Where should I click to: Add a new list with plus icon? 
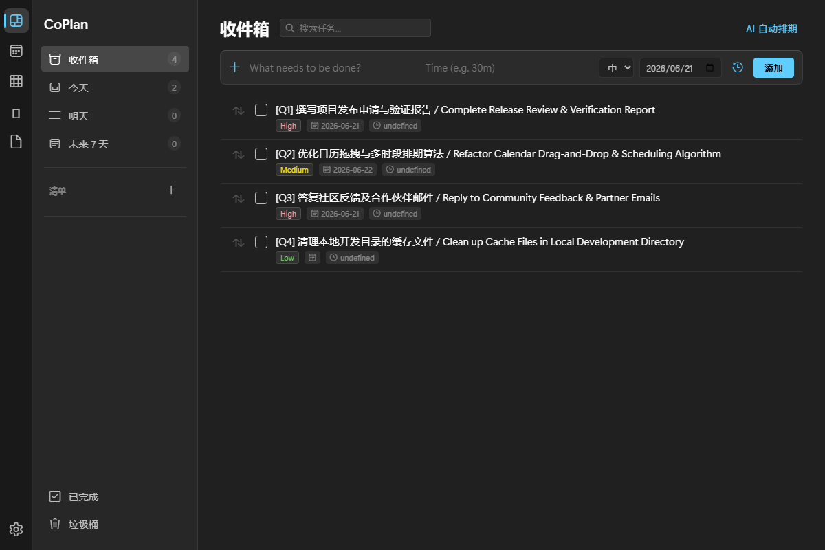(172, 190)
